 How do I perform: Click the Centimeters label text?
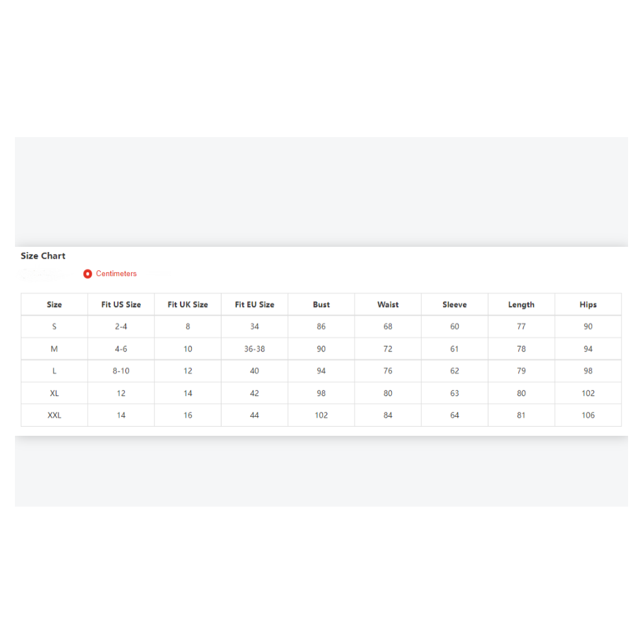click(x=116, y=273)
